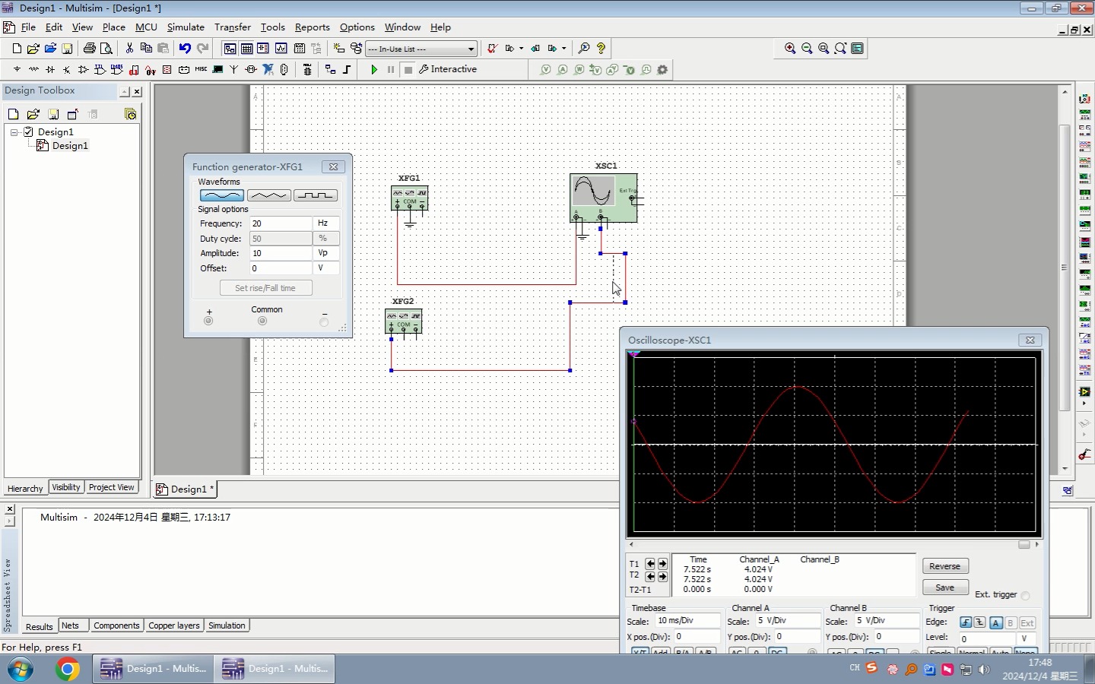The image size is (1095, 684).
Task: Switch to the Components tab in spreadsheet view
Action: point(116,626)
